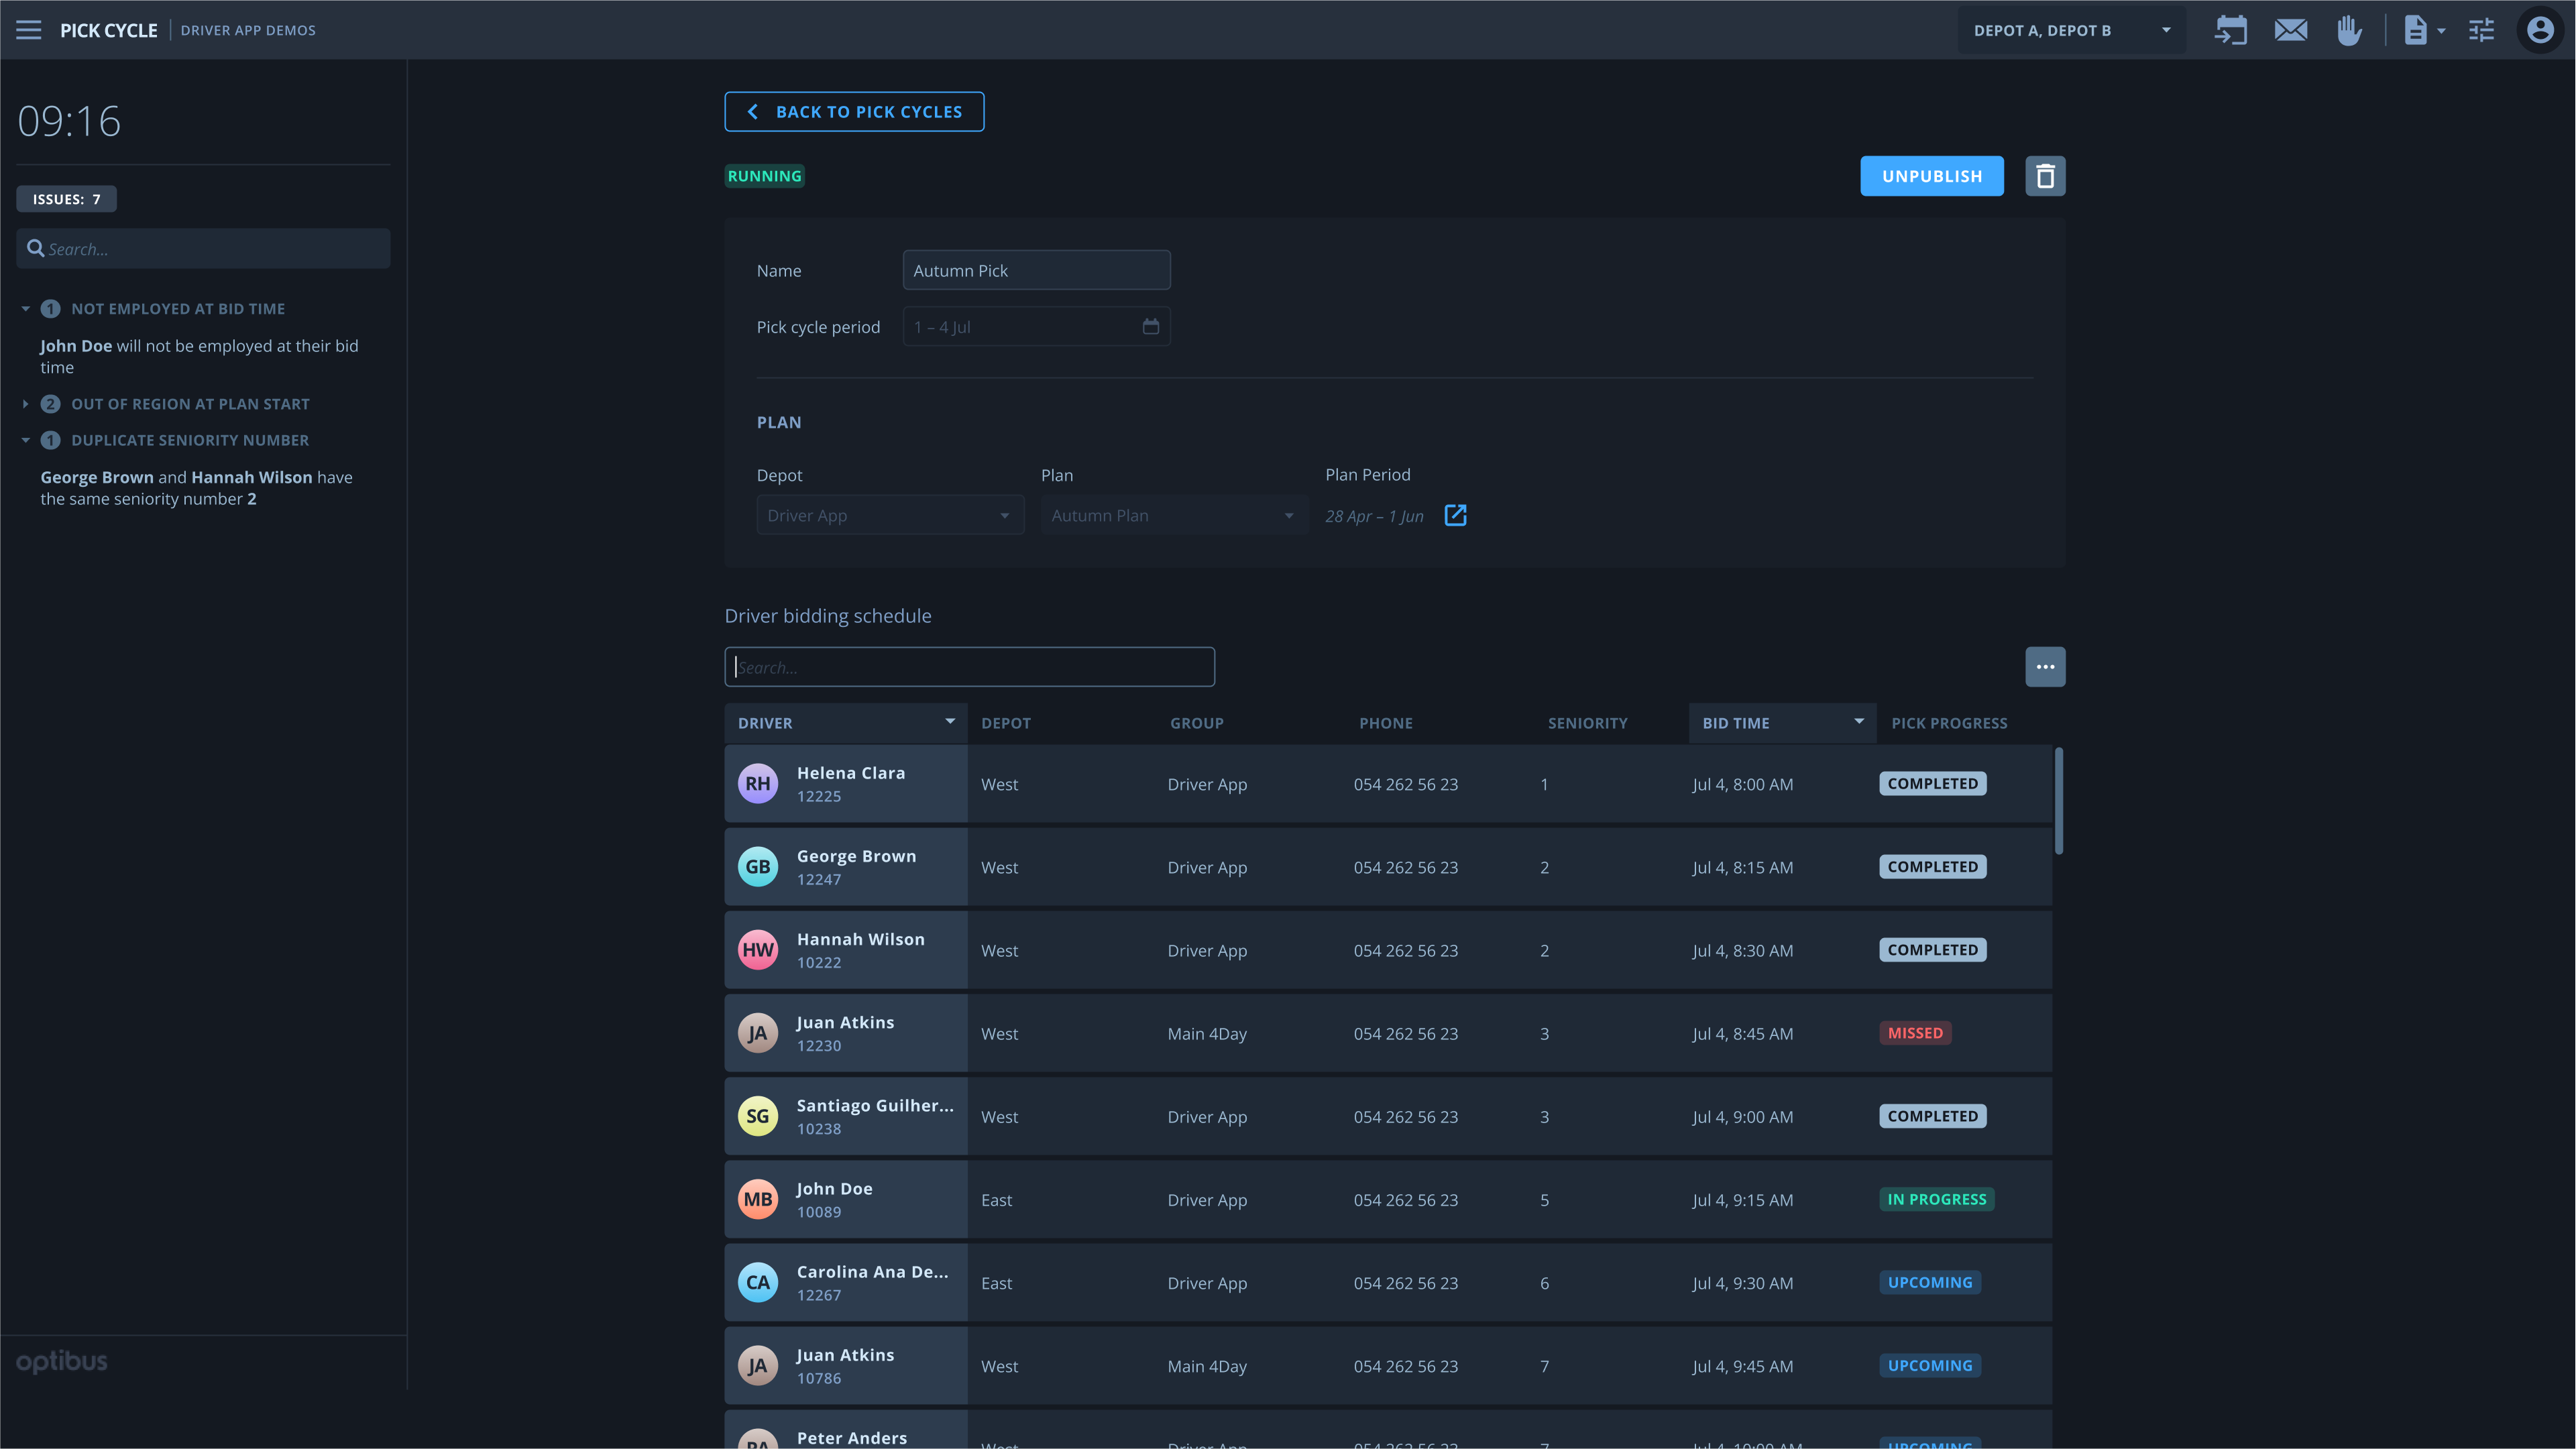The image size is (2576, 1449).
Task: Sort drivers using the DRIVER column header
Action: click(845, 722)
